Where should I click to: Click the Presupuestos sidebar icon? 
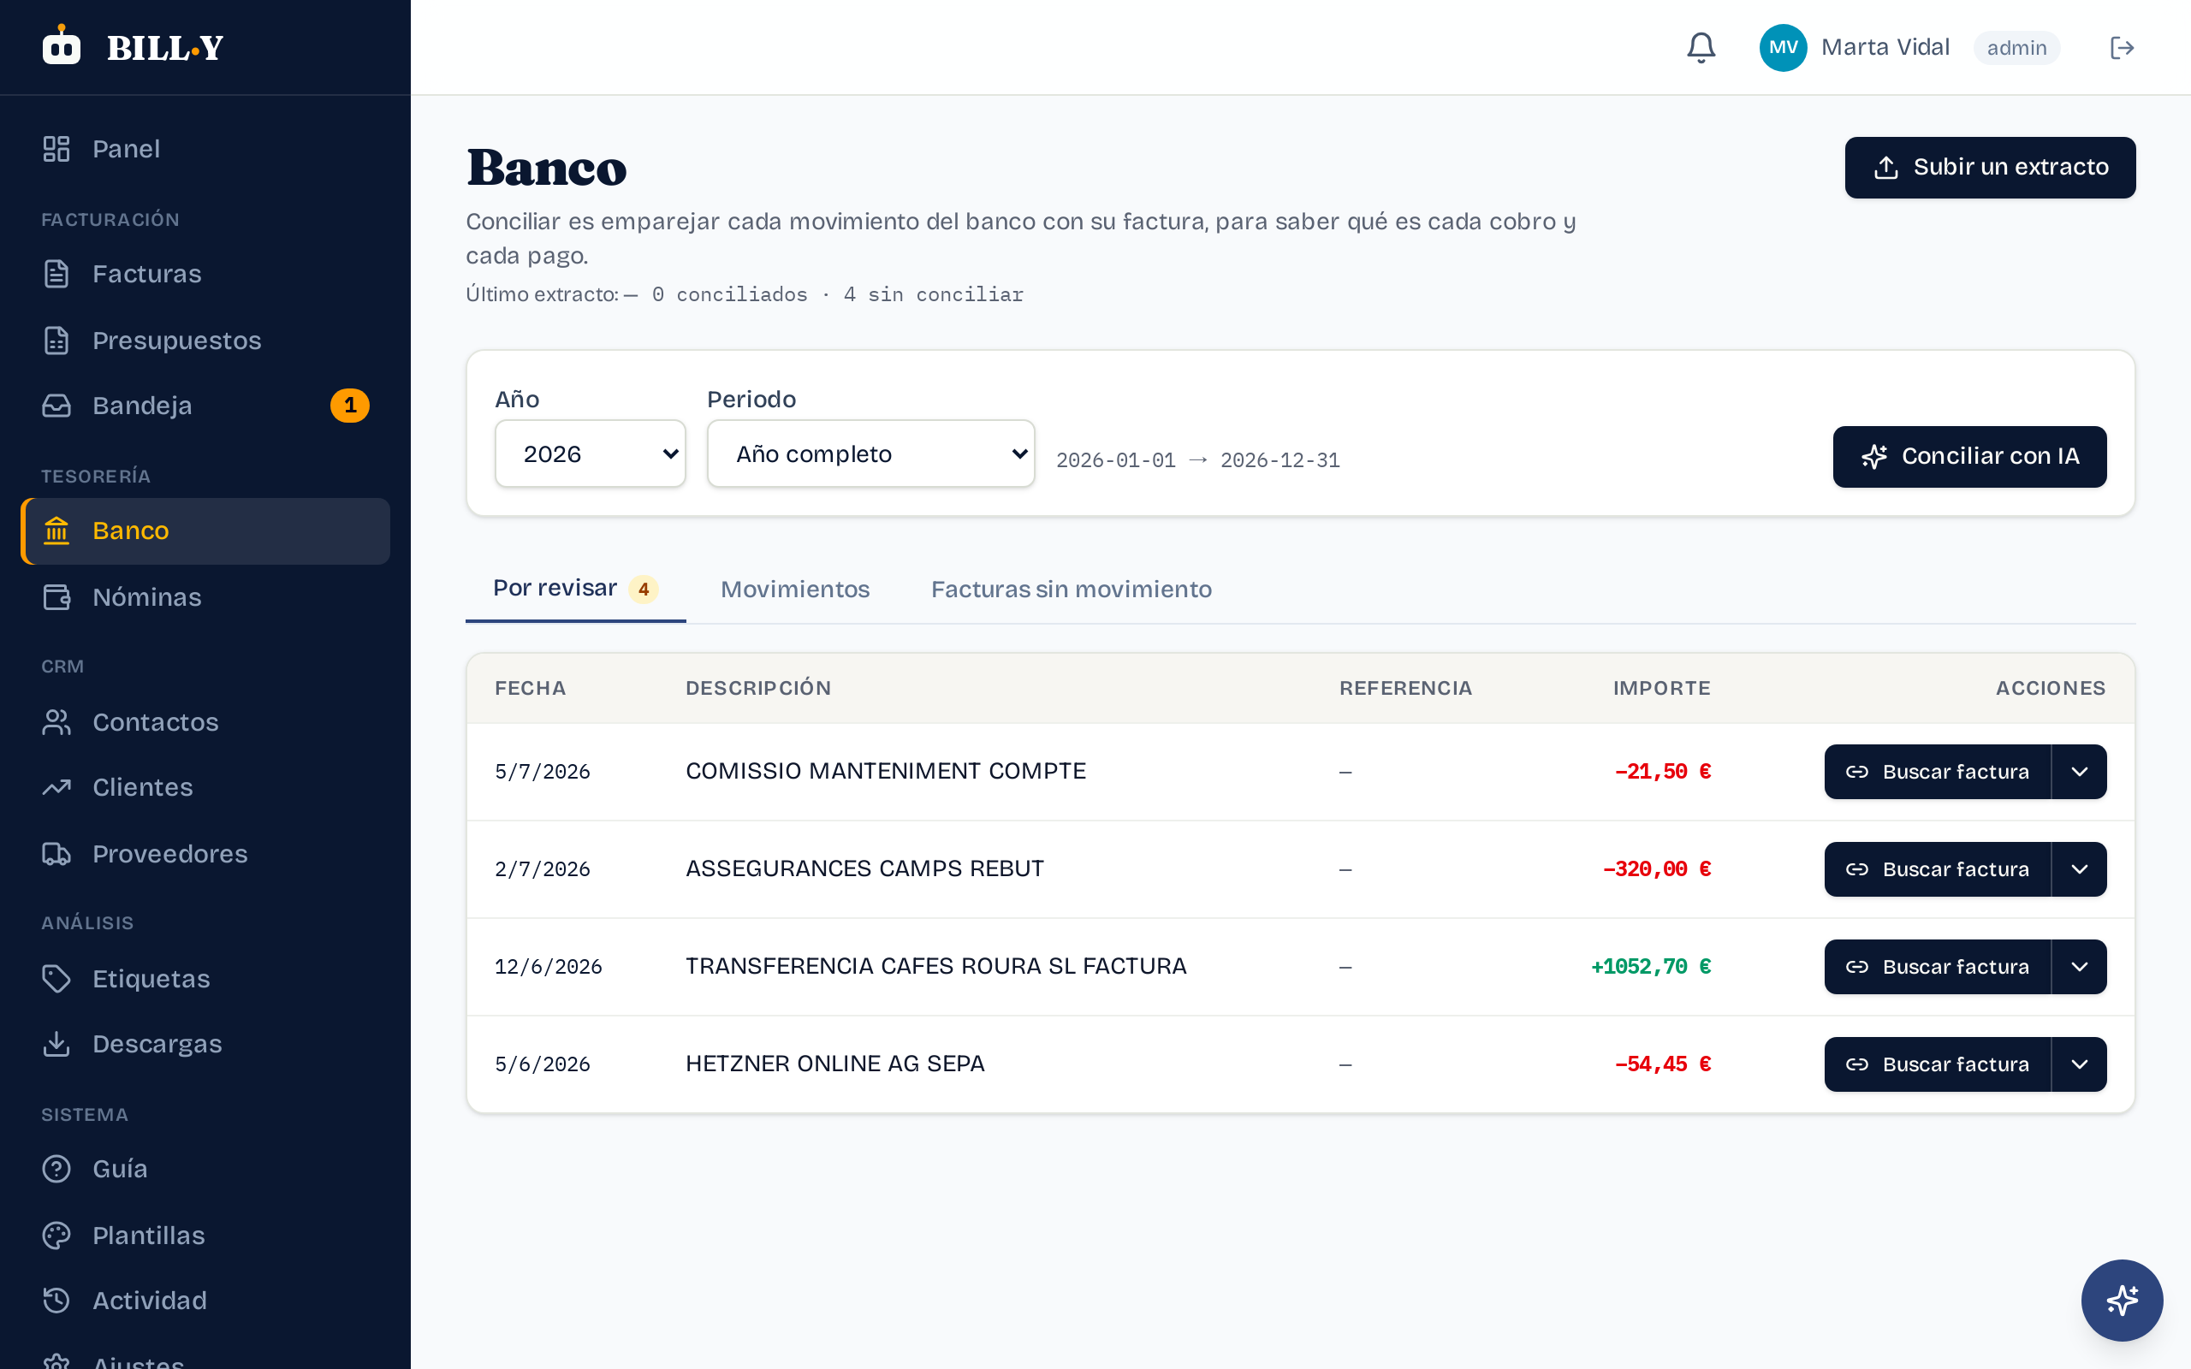pyautogui.click(x=56, y=341)
